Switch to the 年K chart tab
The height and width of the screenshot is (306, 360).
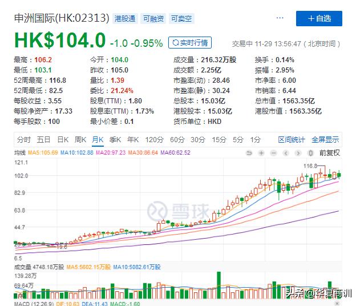[133, 139]
